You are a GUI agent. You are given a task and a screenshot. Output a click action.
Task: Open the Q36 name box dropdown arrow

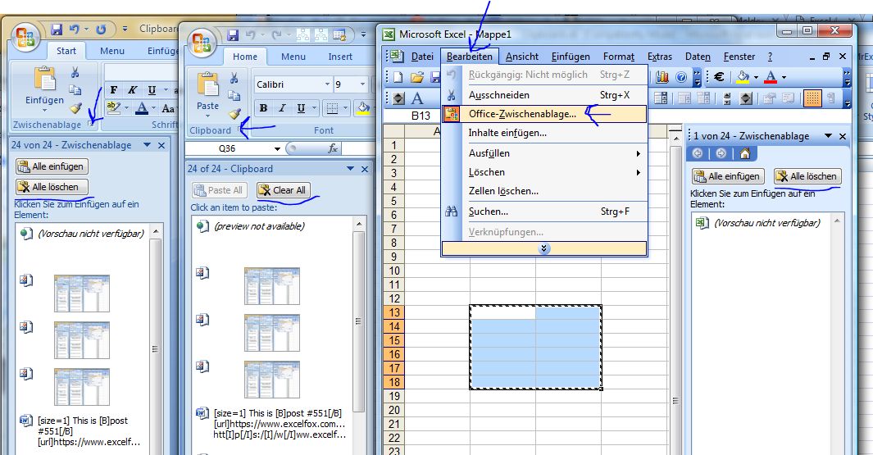[277, 148]
